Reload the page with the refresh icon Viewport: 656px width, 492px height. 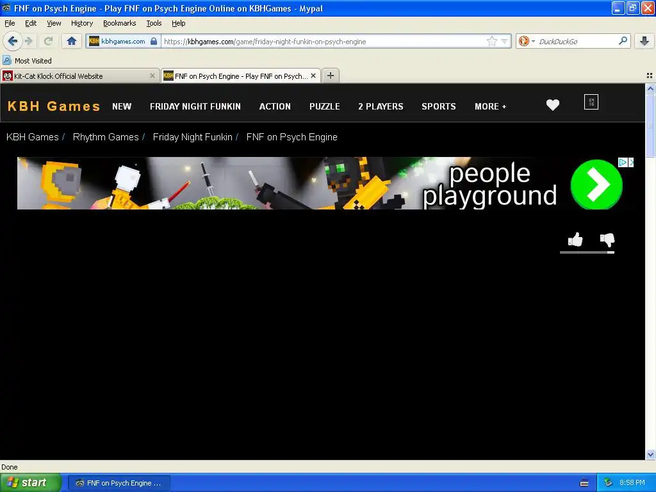point(49,41)
